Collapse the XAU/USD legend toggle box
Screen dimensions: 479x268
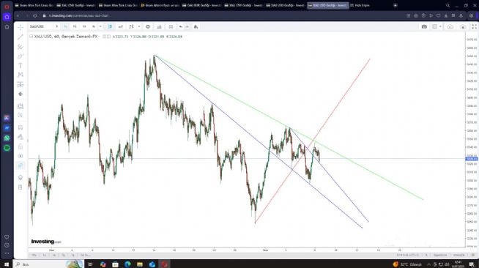coord(31,37)
